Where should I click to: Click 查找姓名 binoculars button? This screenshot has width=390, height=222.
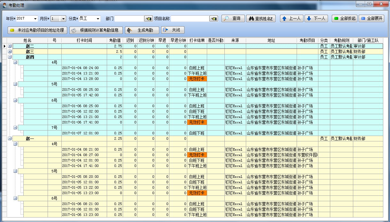(261, 19)
